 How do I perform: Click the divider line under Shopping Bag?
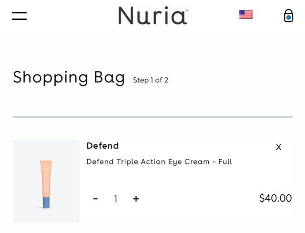coord(152,117)
